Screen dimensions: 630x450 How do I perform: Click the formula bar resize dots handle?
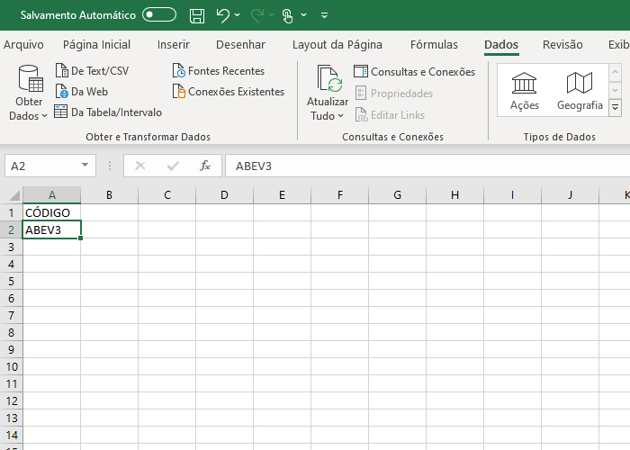[110, 166]
